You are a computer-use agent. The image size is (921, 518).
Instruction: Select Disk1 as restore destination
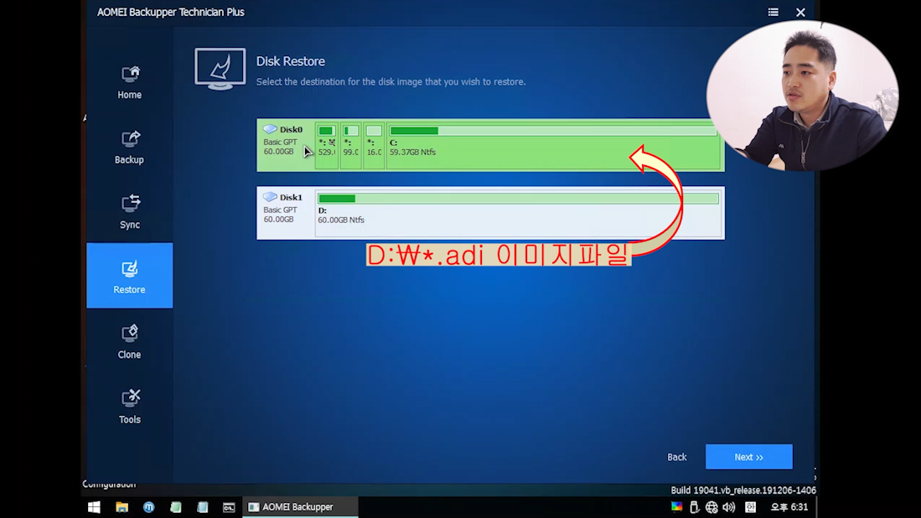(x=490, y=213)
